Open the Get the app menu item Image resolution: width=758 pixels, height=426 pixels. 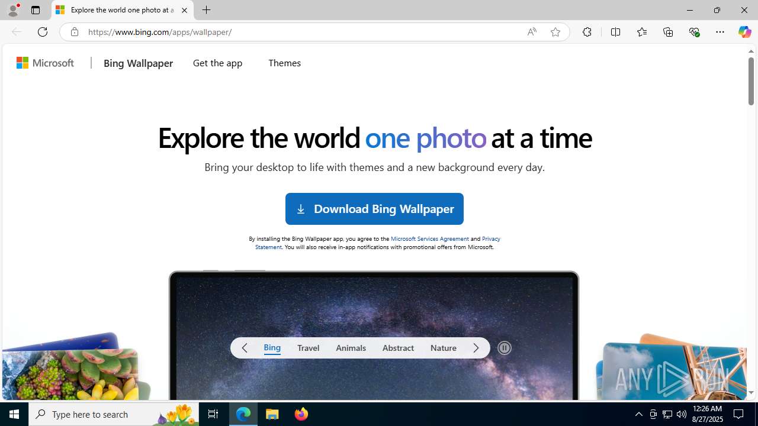pos(217,63)
